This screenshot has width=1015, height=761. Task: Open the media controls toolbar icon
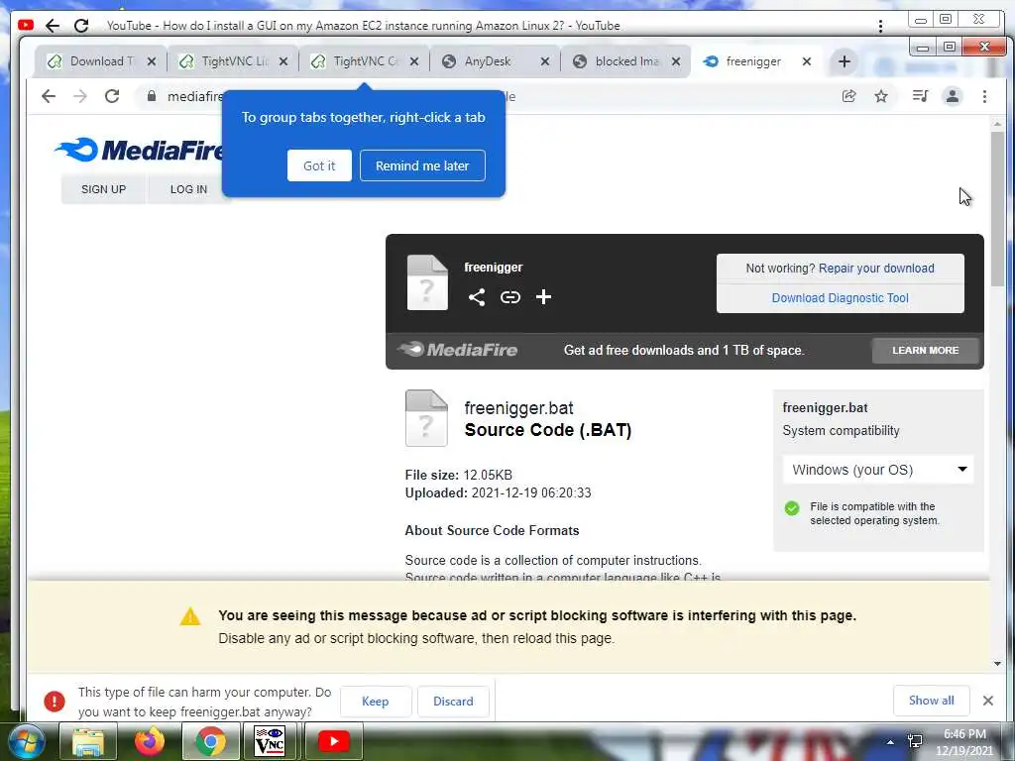pos(920,96)
